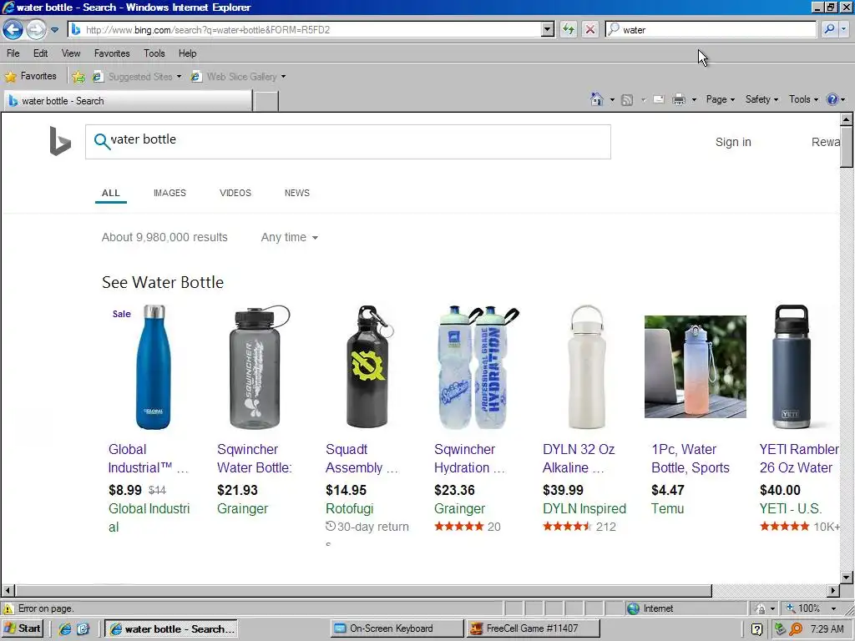Screen dimensions: 855x641
Task: Open the Sqwincher gray jug image
Action: pyautogui.click(x=259, y=367)
